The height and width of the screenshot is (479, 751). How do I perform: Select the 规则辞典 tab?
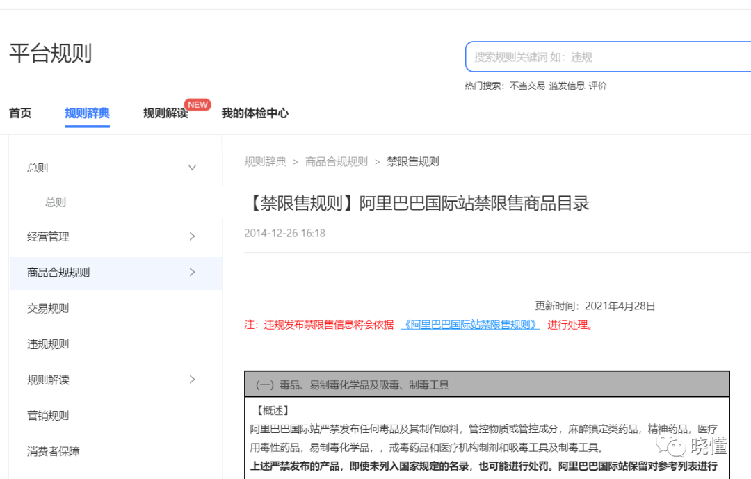coord(87,113)
